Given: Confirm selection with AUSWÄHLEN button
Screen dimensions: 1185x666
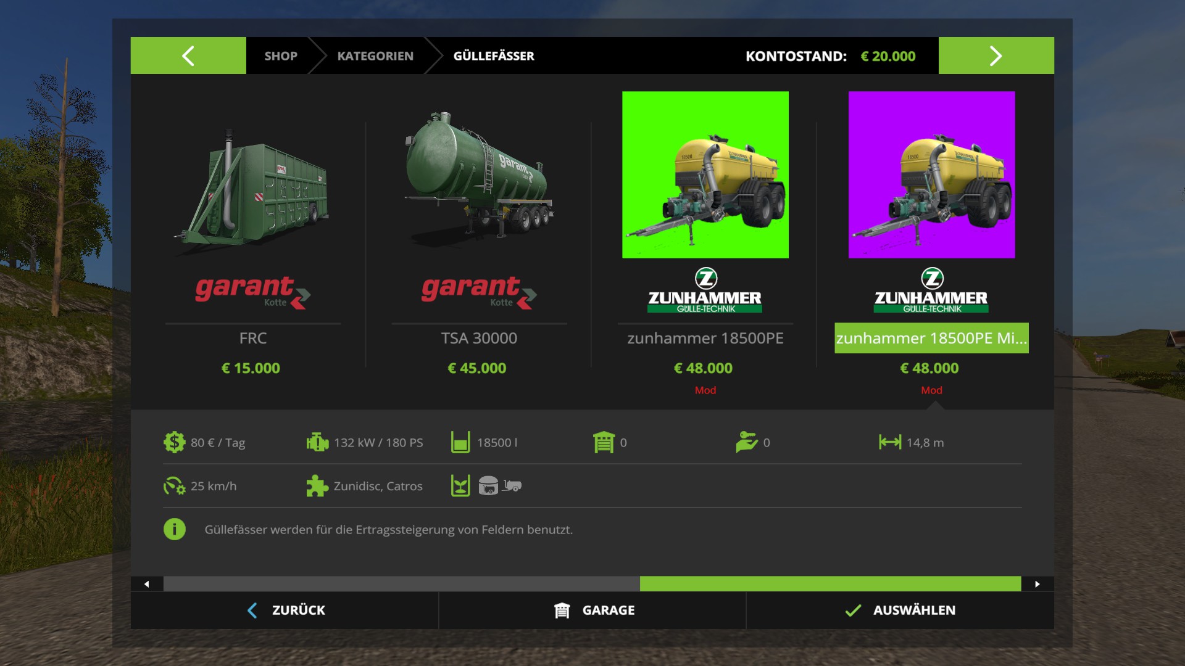Looking at the screenshot, I should click(900, 610).
